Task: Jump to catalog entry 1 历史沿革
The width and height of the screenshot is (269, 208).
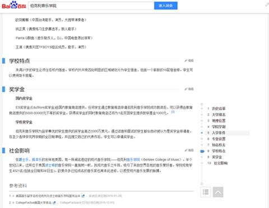Action: (219, 108)
